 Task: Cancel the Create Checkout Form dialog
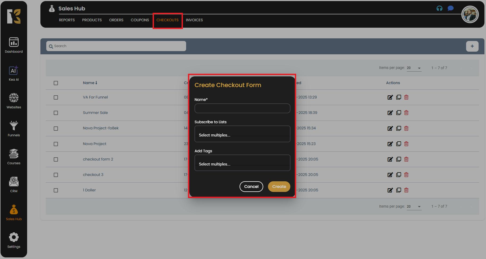pyautogui.click(x=251, y=187)
